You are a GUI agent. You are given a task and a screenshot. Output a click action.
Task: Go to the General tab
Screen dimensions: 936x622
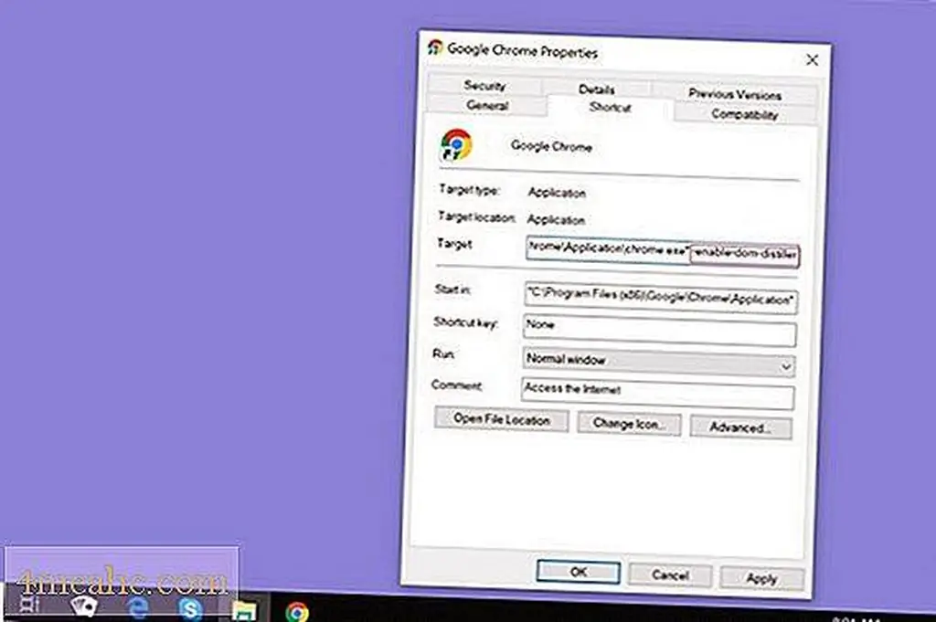tap(486, 105)
